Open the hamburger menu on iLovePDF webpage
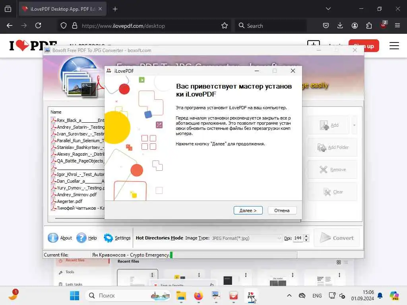 (394, 46)
